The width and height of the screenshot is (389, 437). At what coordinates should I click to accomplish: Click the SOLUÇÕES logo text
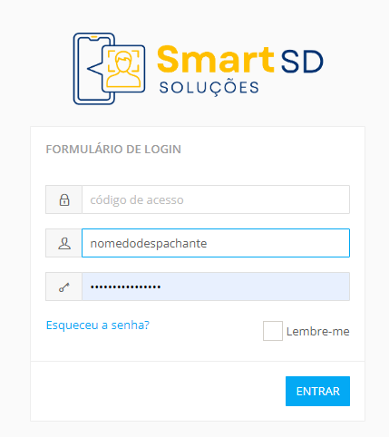[209, 88]
